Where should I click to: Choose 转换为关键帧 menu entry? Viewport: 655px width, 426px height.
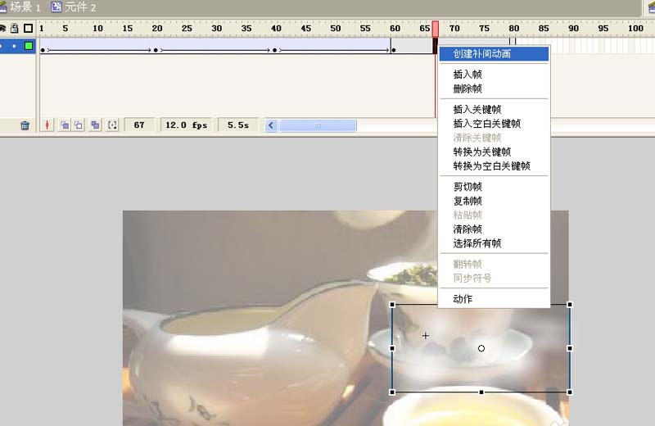click(x=481, y=152)
